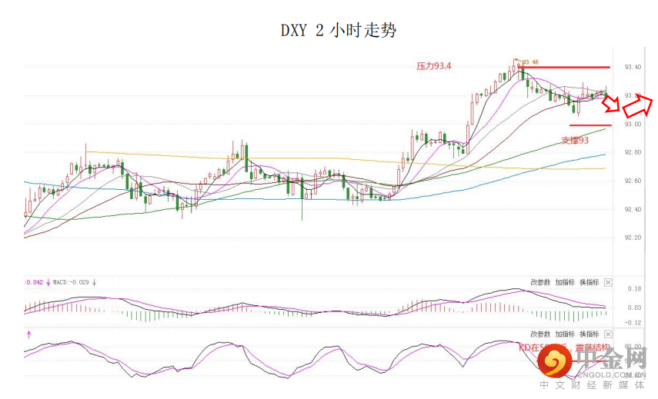Click the 92.20 price axis label

coord(633,238)
